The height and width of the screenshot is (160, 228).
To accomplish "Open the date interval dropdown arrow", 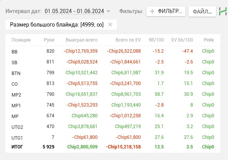I will [108, 11].
